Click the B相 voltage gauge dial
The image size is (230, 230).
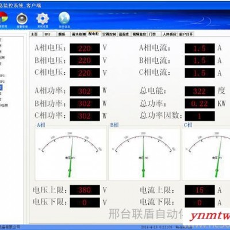click(144, 154)
